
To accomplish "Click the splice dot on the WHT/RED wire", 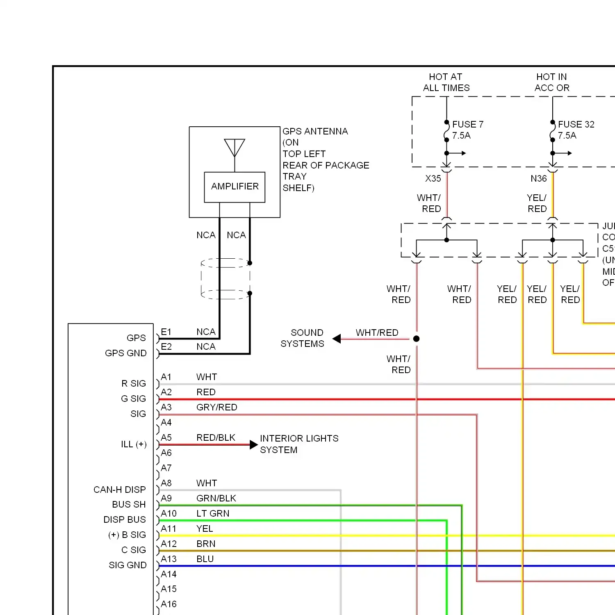I will (417, 339).
